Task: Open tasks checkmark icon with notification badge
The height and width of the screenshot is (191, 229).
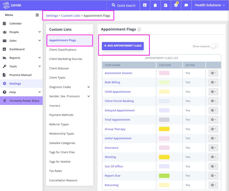Action: [176, 5]
